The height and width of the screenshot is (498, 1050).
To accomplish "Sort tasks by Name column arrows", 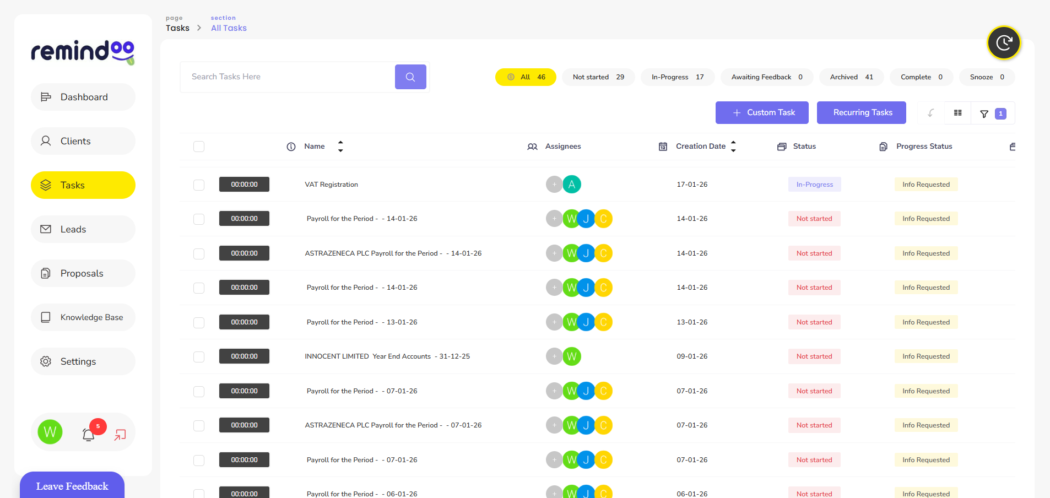I will (x=340, y=147).
